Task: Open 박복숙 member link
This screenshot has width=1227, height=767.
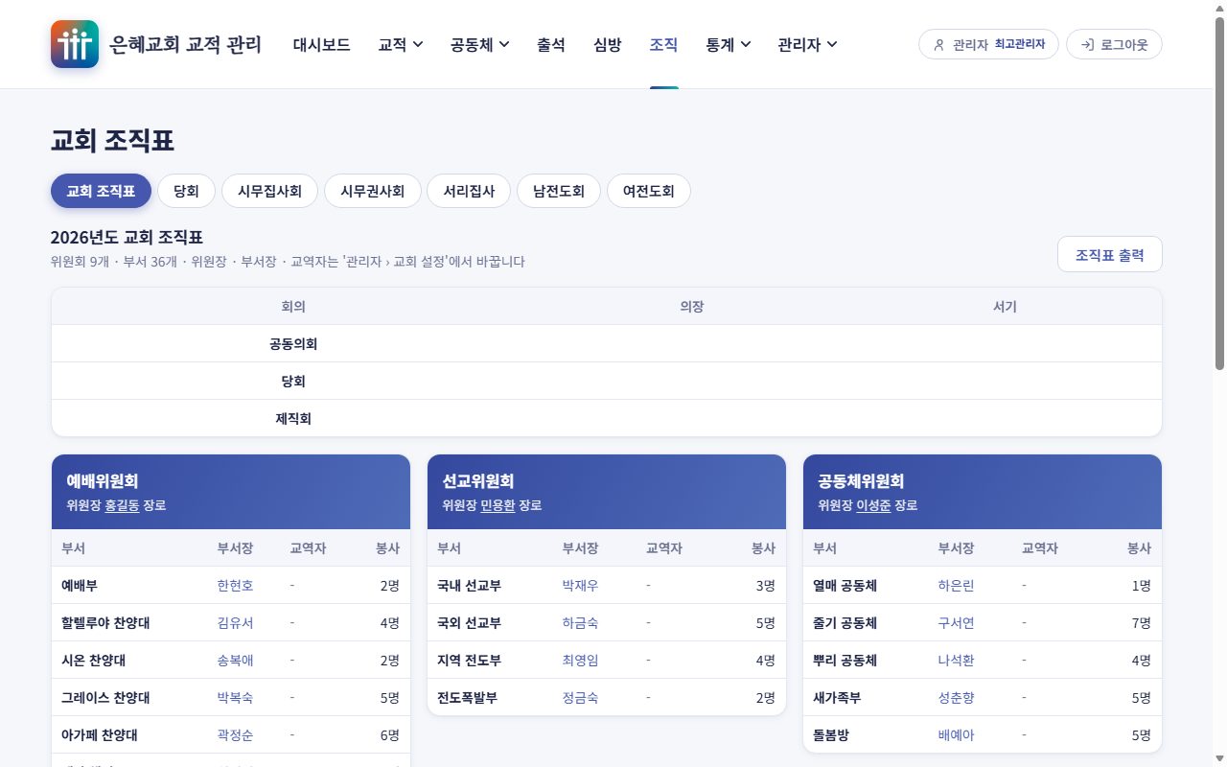Action: click(x=235, y=698)
